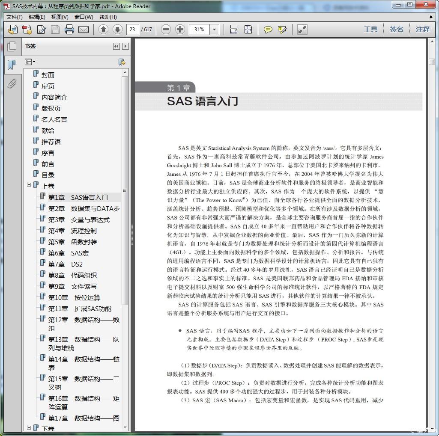Go to previous page with up arrow
The width and height of the screenshot is (439, 436).
point(103,30)
